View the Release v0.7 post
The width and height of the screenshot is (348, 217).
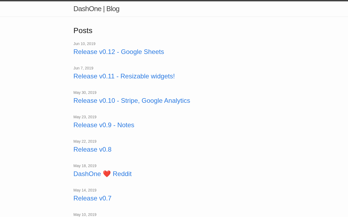click(92, 198)
